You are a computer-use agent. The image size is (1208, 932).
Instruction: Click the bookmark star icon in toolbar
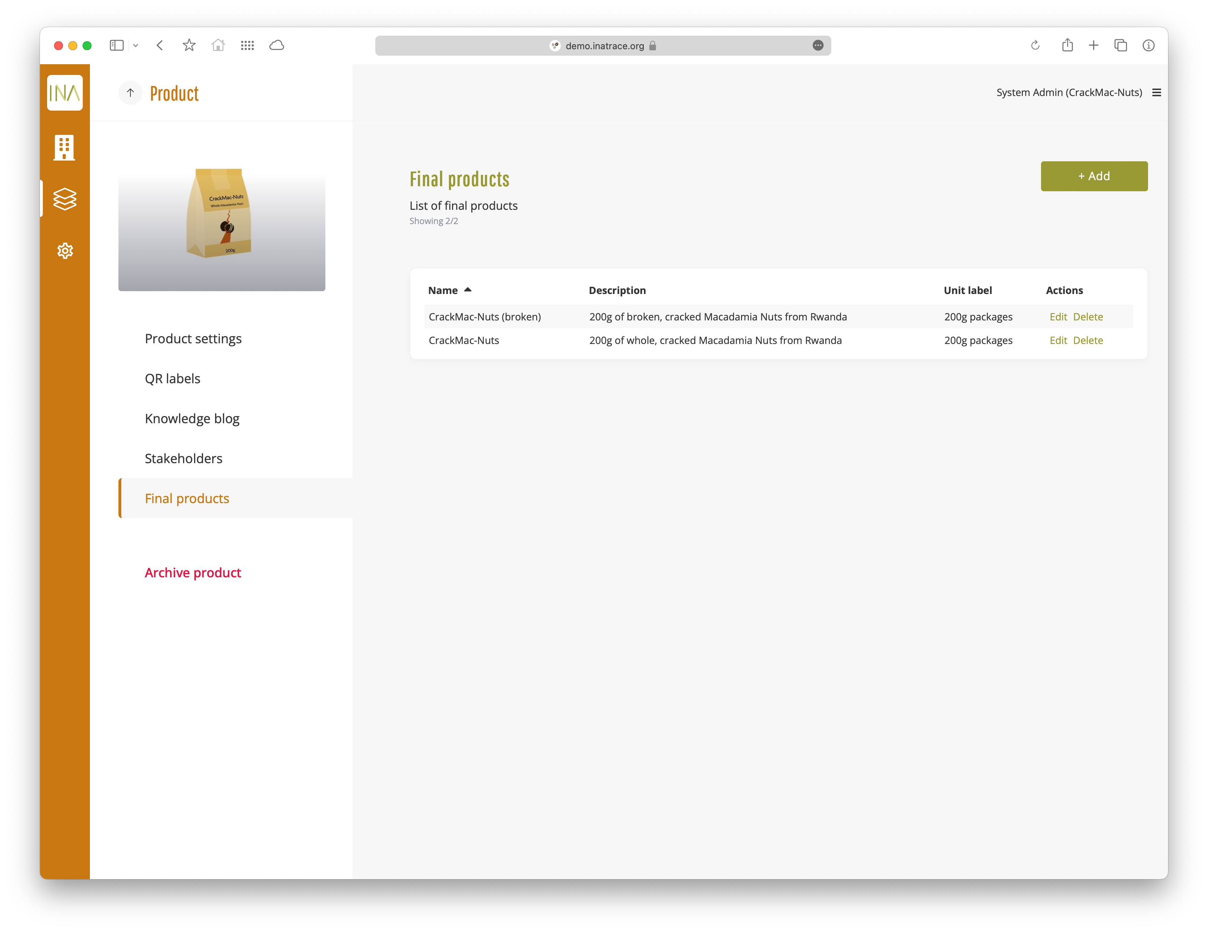pos(189,45)
